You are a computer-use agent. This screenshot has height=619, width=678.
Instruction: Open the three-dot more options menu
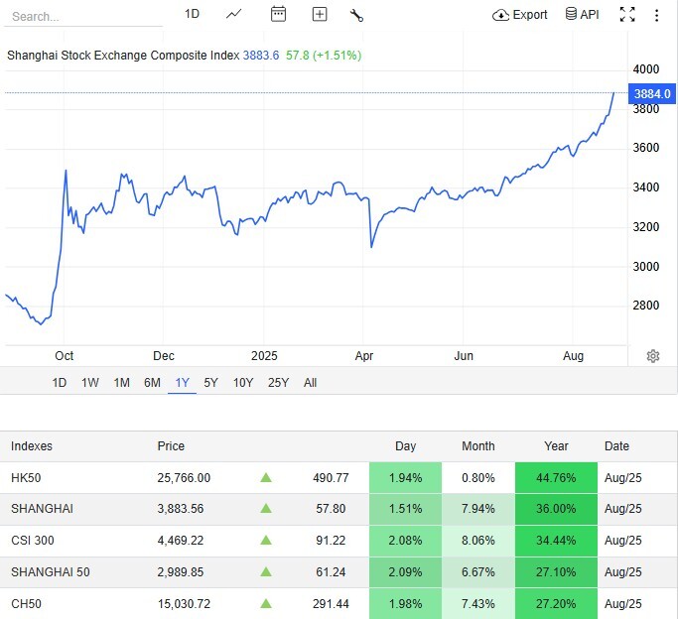tap(656, 15)
